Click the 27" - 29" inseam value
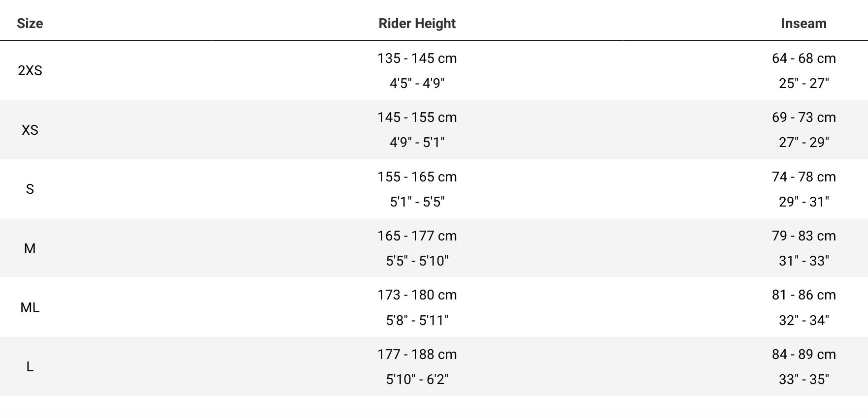Screen dimensions: 868x418 coord(804,143)
